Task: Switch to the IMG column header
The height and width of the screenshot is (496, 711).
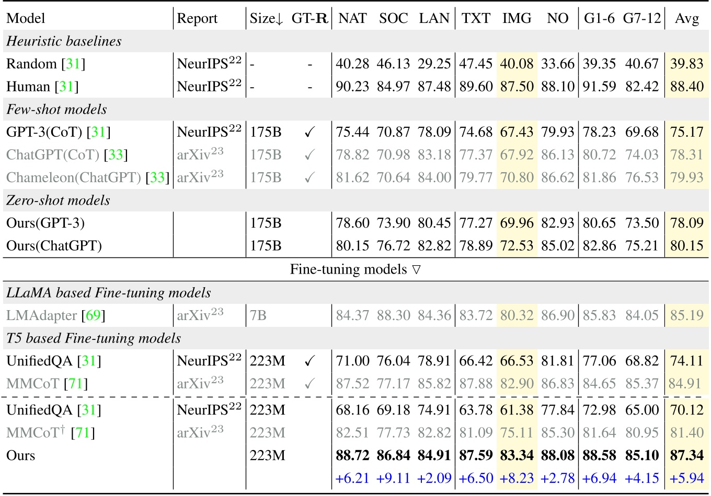Action: point(517,18)
